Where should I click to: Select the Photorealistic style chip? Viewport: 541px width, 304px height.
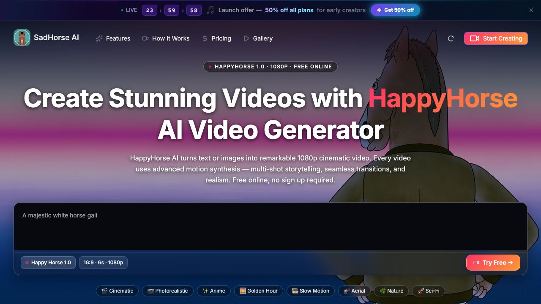tap(168, 291)
